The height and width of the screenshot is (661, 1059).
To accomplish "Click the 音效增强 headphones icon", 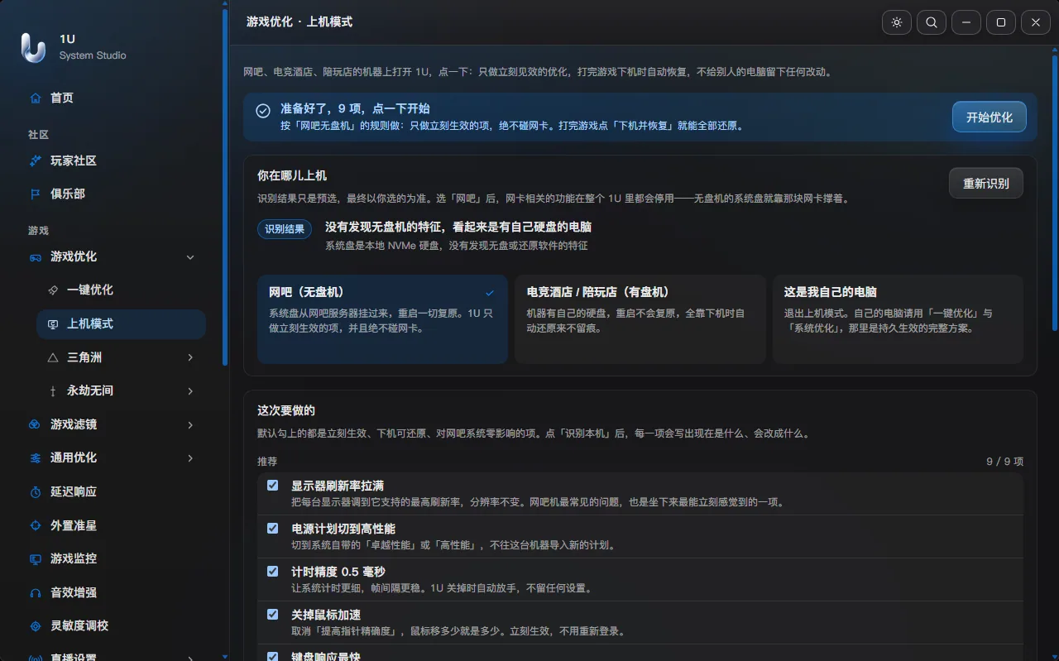I will [x=36, y=592].
